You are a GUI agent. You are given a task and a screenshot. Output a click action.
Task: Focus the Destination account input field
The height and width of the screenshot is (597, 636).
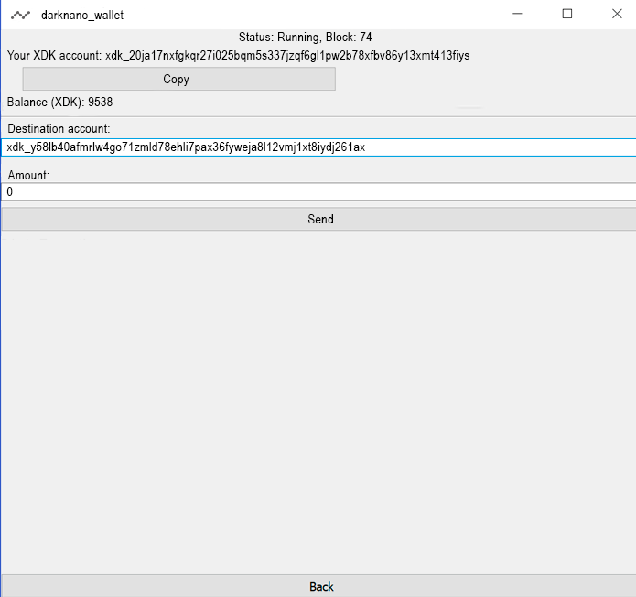click(x=318, y=147)
